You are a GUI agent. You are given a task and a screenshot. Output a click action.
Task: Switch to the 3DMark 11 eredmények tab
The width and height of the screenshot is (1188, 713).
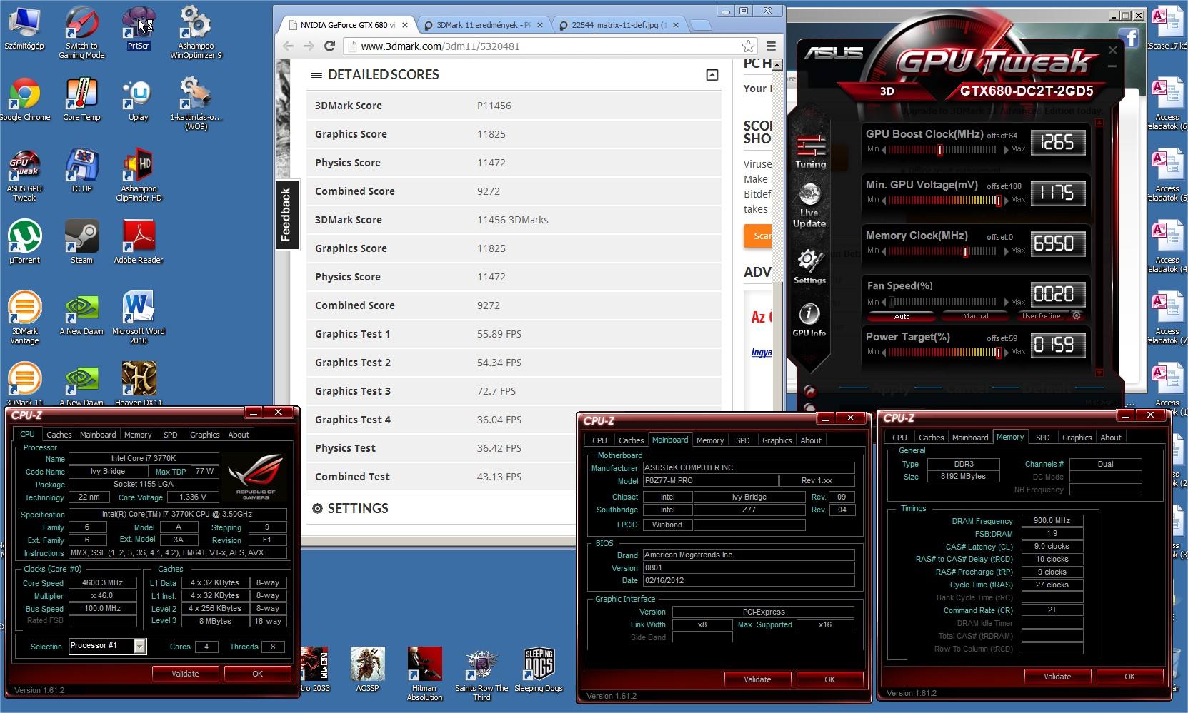tap(484, 24)
